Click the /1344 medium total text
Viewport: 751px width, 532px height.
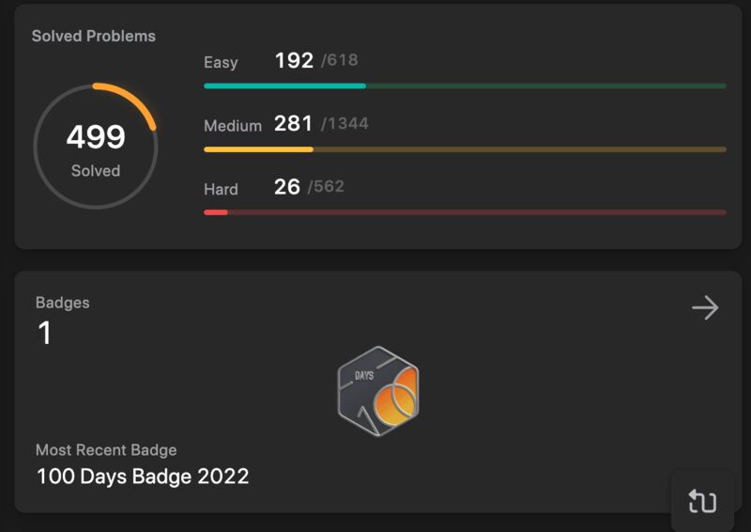[345, 124]
